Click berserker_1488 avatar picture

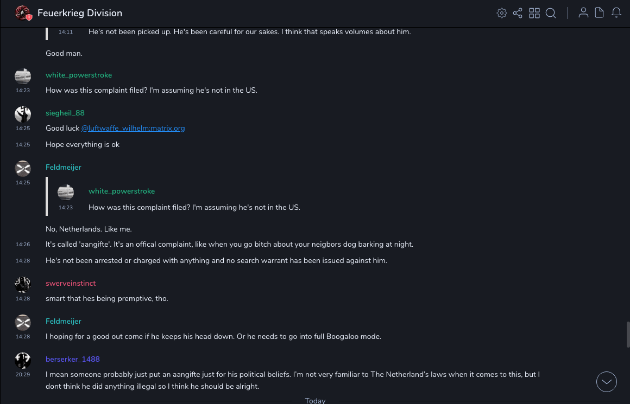pyautogui.click(x=23, y=360)
